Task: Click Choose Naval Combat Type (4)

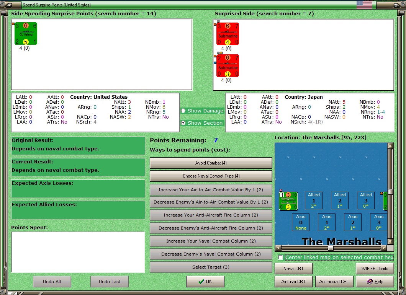Action: pyautogui.click(x=211, y=176)
